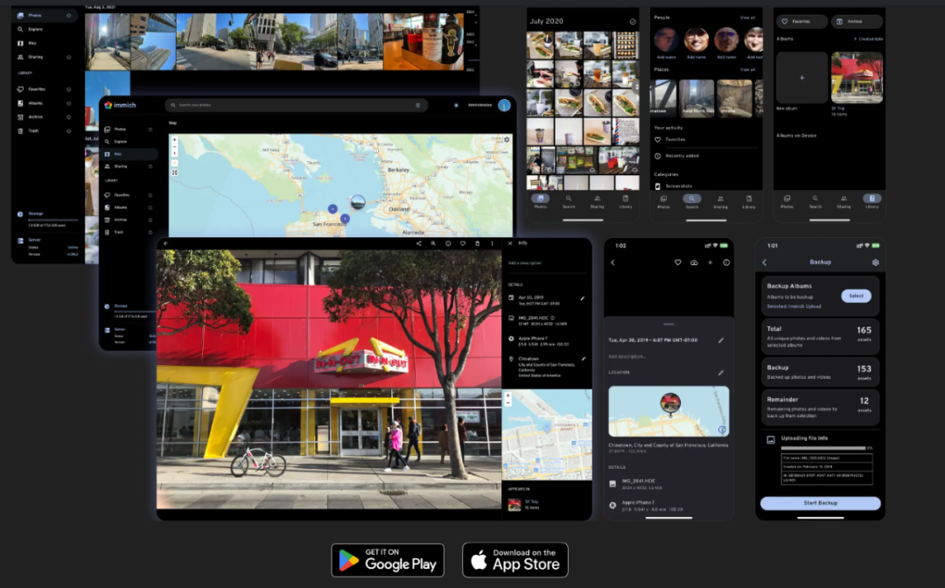The height and width of the screenshot is (588, 945).
Task: Tap the Search tab on the July 2020 phone
Action: 569,201
